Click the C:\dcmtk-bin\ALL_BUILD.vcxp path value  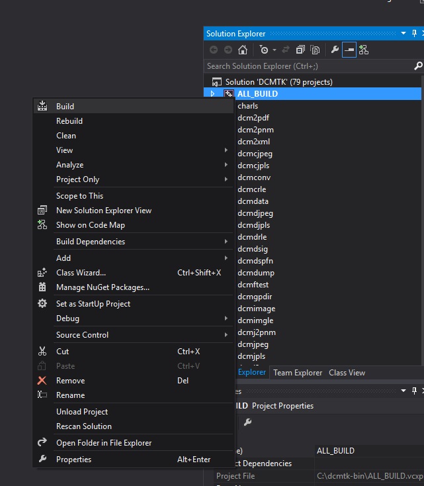(370, 476)
